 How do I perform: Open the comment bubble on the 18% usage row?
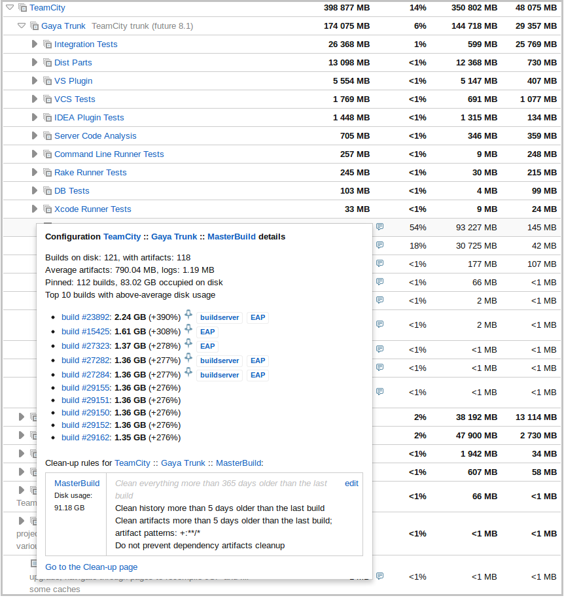[379, 246]
